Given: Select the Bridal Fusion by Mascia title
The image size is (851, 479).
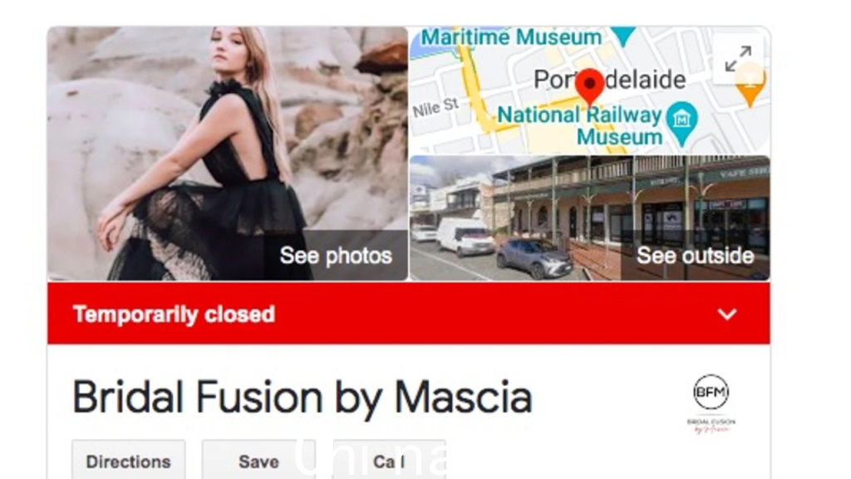Looking at the screenshot, I should (x=303, y=398).
